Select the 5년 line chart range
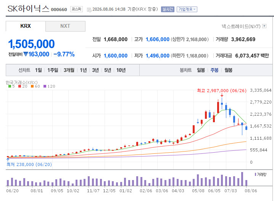Screen dimensions: 274x201 coord(108,70)
